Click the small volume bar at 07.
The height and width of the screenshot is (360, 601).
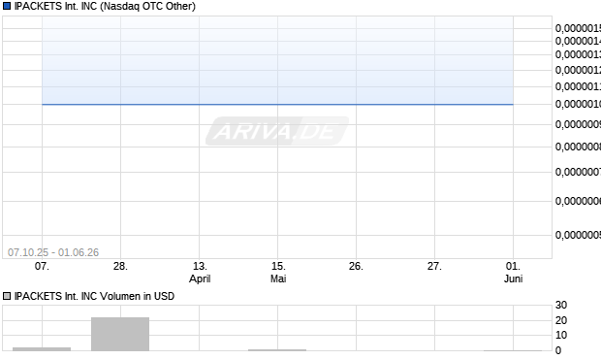pyautogui.click(x=42, y=349)
